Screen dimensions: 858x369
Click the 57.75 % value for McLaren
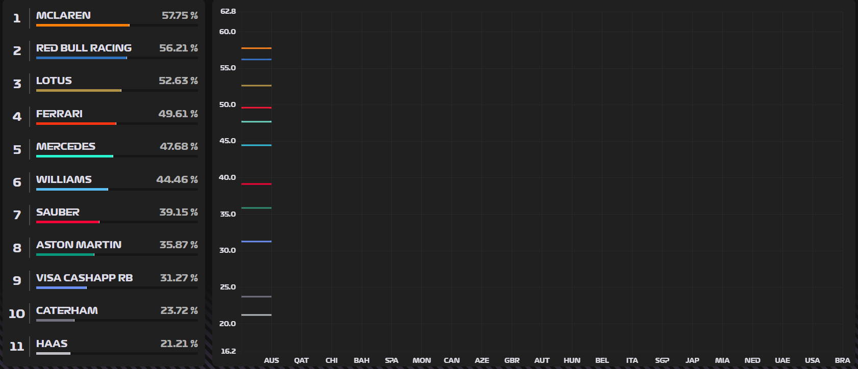coord(180,15)
